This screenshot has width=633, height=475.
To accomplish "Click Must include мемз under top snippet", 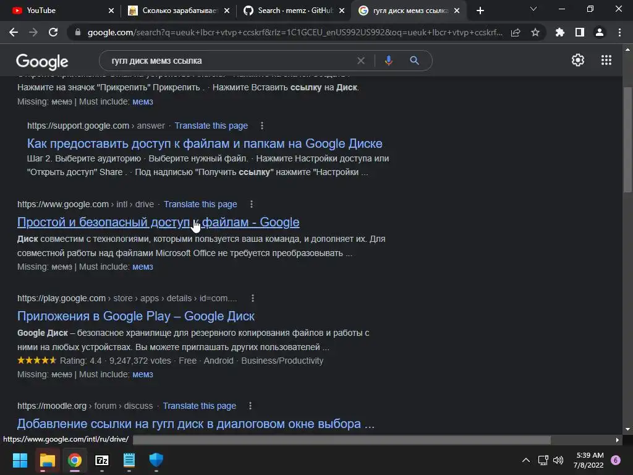I will [143, 101].
